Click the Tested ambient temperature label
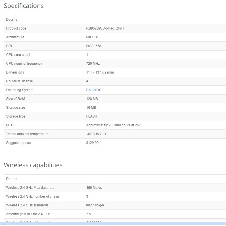Image resolution: width=226 pixels, height=226 pixels. [27, 134]
